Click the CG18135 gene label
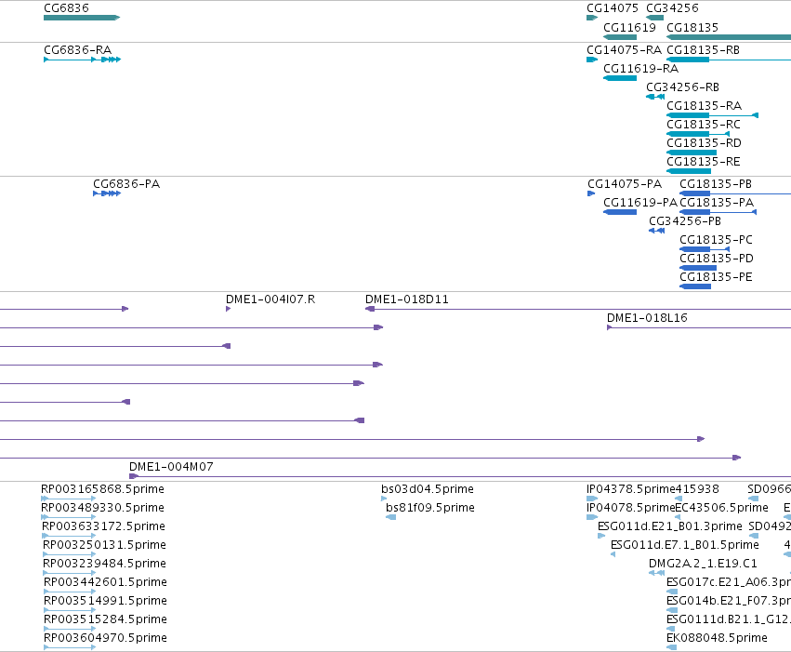791x652 pixels. point(692,27)
